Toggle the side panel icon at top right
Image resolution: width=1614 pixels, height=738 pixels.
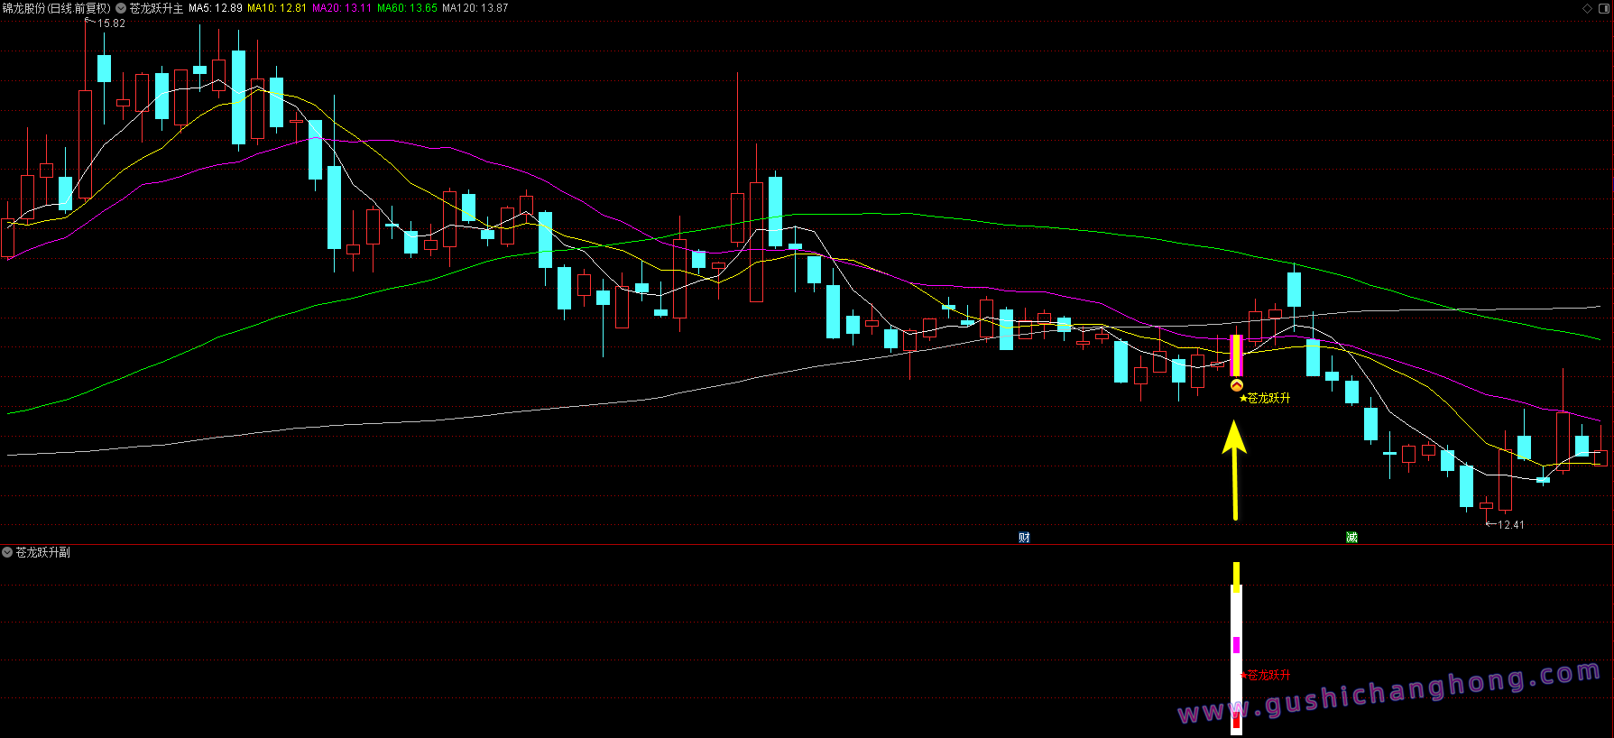(x=1602, y=8)
